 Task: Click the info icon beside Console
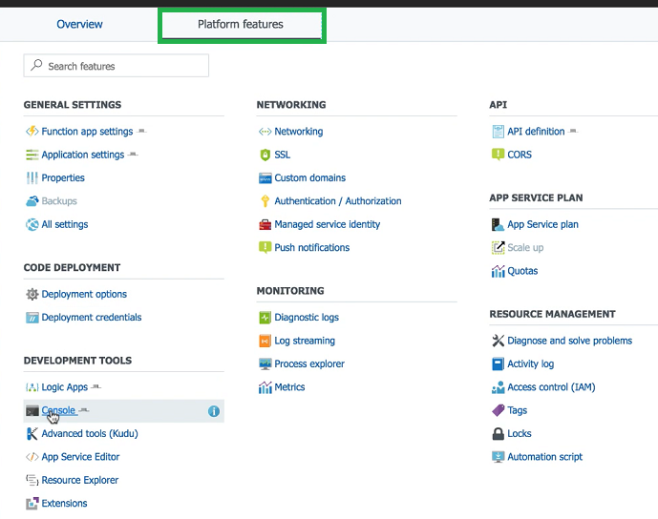214,411
